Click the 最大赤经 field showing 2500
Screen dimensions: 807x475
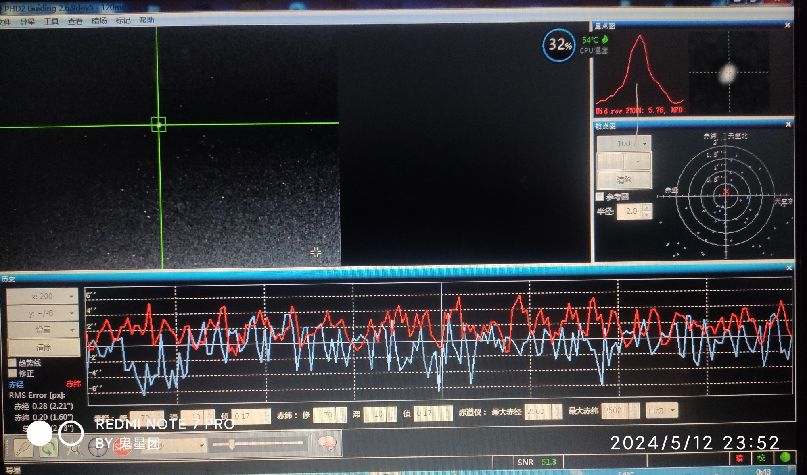538,411
